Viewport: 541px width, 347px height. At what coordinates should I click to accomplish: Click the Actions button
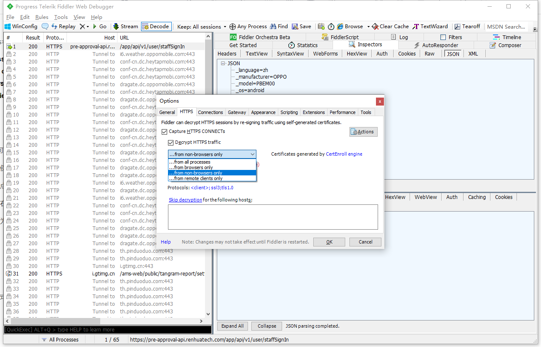[363, 131]
